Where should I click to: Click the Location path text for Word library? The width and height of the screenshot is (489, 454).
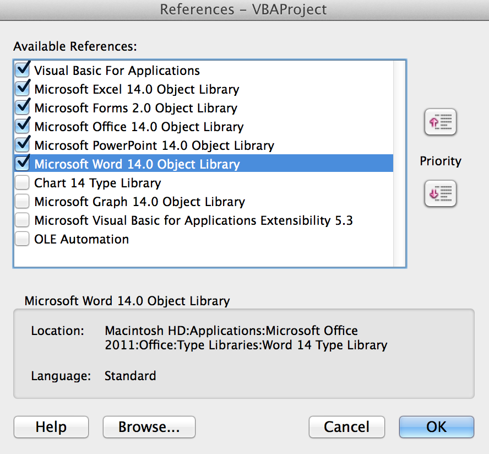246,338
